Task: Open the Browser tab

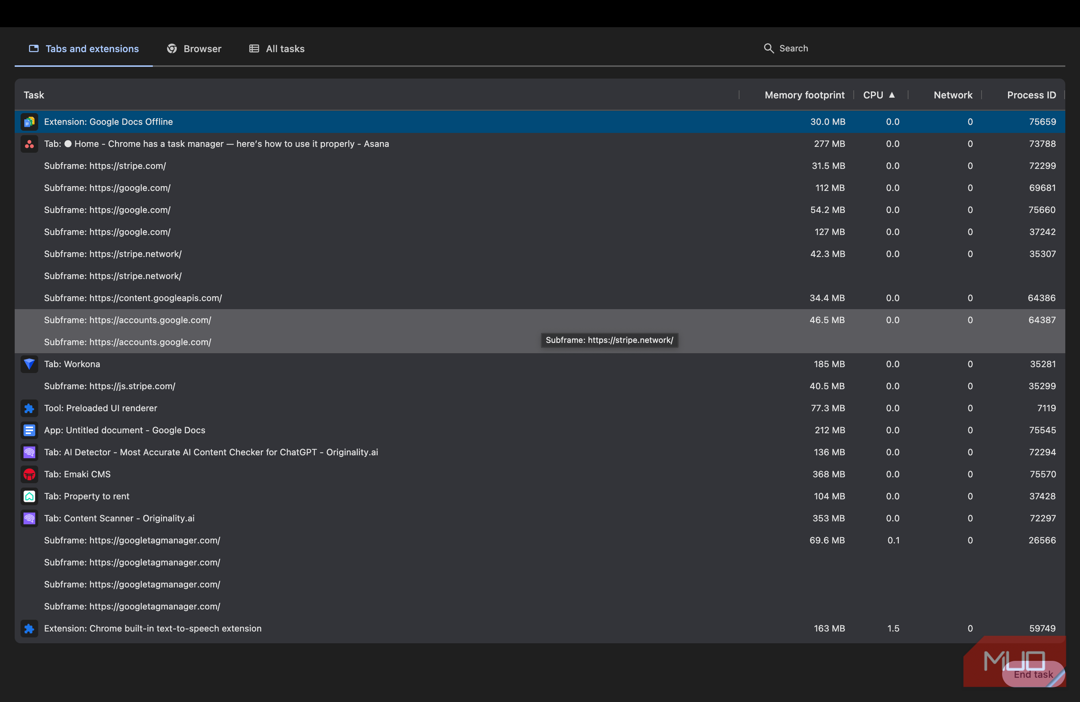Action: pyautogui.click(x=194, y=48)
